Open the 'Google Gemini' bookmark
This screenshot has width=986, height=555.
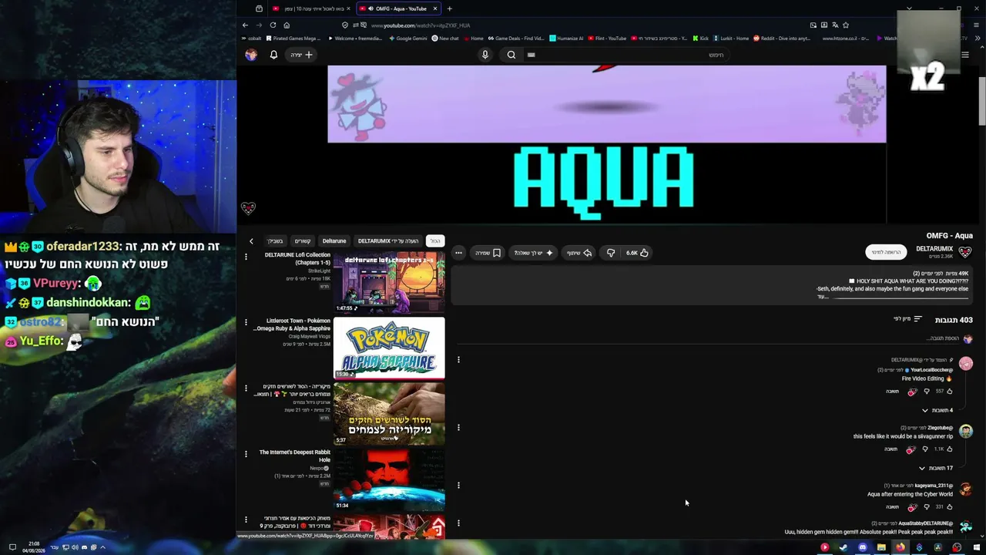(407, 39)
